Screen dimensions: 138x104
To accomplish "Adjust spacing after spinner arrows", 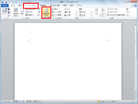I will click(x=91, y=15).
